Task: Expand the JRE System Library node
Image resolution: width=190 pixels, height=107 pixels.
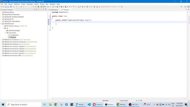Action: [x=3, y=26]
